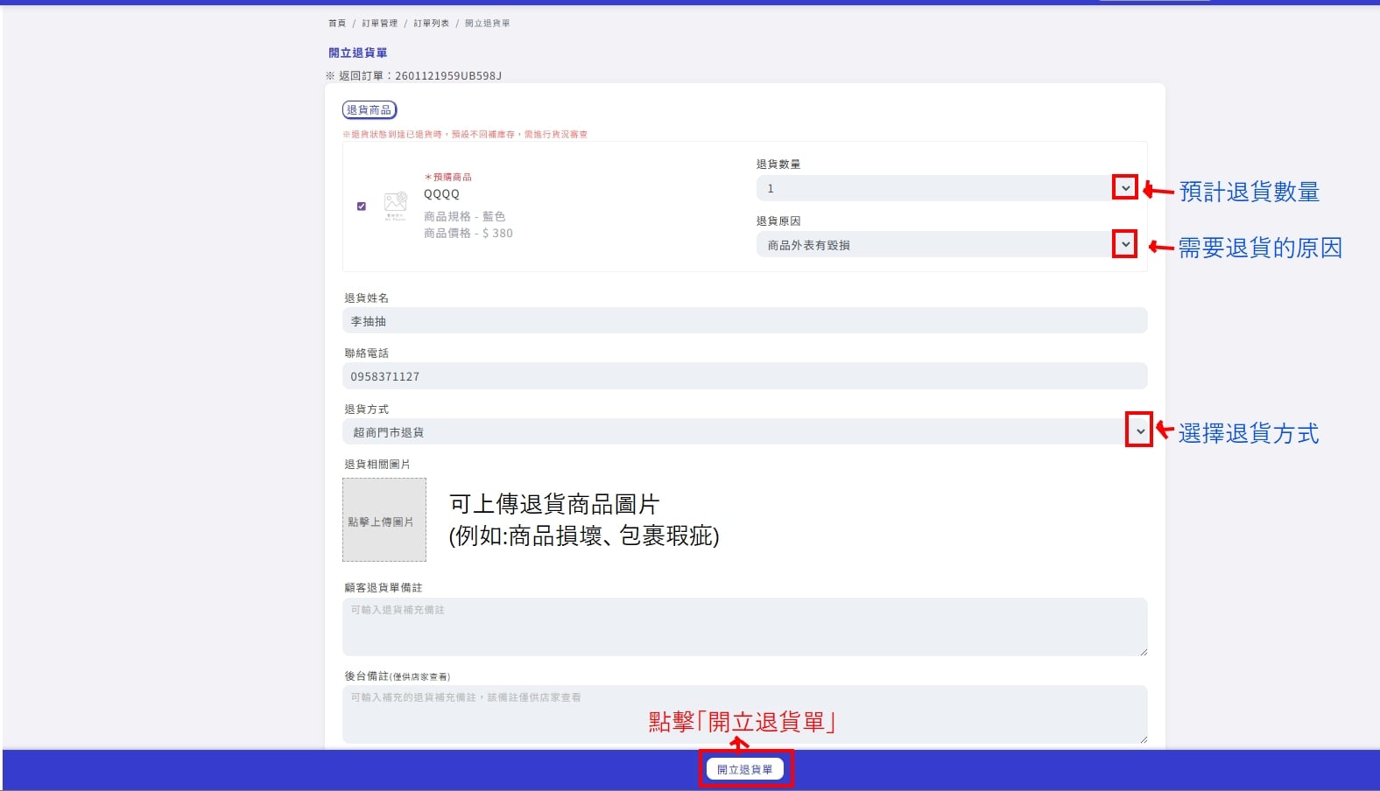Navigate to 訂單列表 breadcrumb
The image size is (1380, 791).
(x=432, y=24)
